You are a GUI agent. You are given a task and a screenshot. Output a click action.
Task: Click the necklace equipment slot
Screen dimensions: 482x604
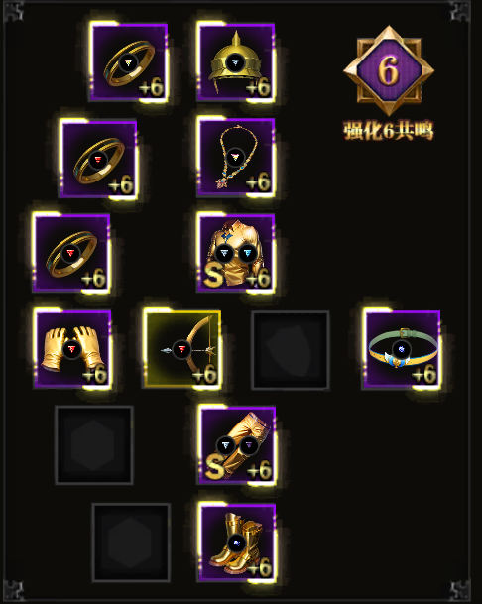tap(236, 158)
